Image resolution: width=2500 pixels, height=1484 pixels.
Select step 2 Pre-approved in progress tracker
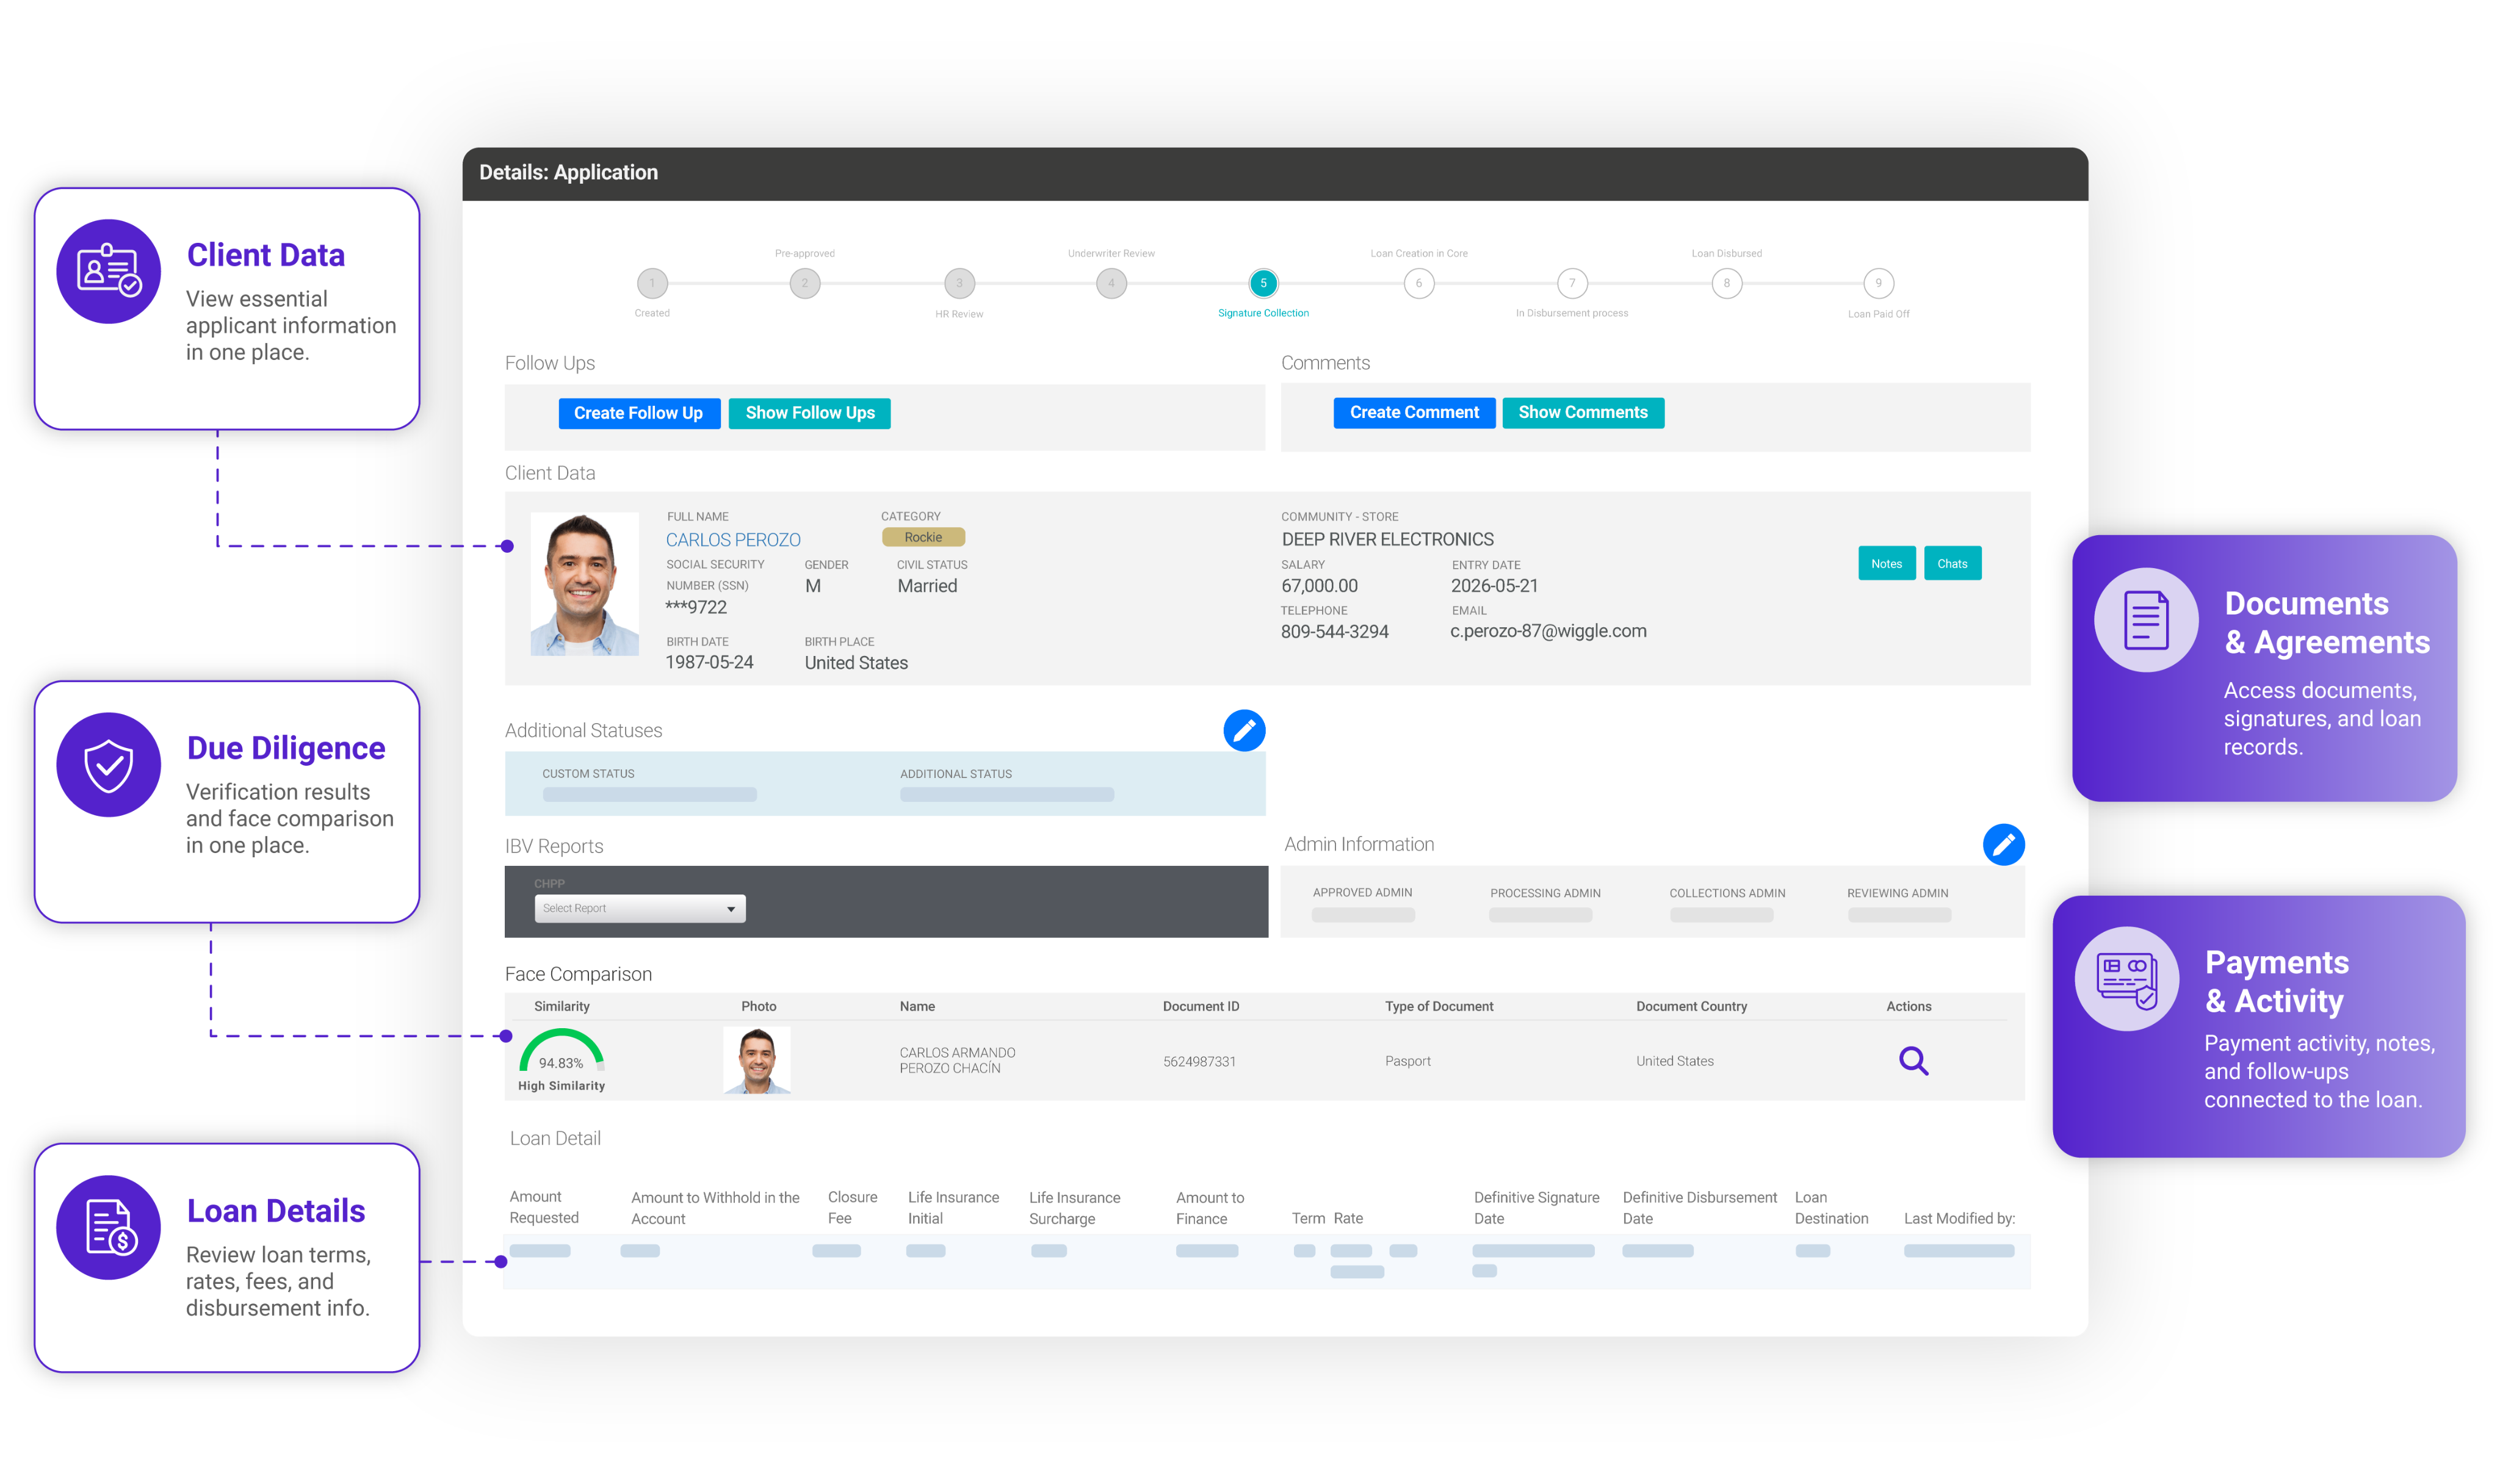[805, 283]
